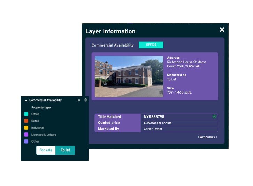Open Particulars link
253x186 pixels.
[x=206, y=137]
